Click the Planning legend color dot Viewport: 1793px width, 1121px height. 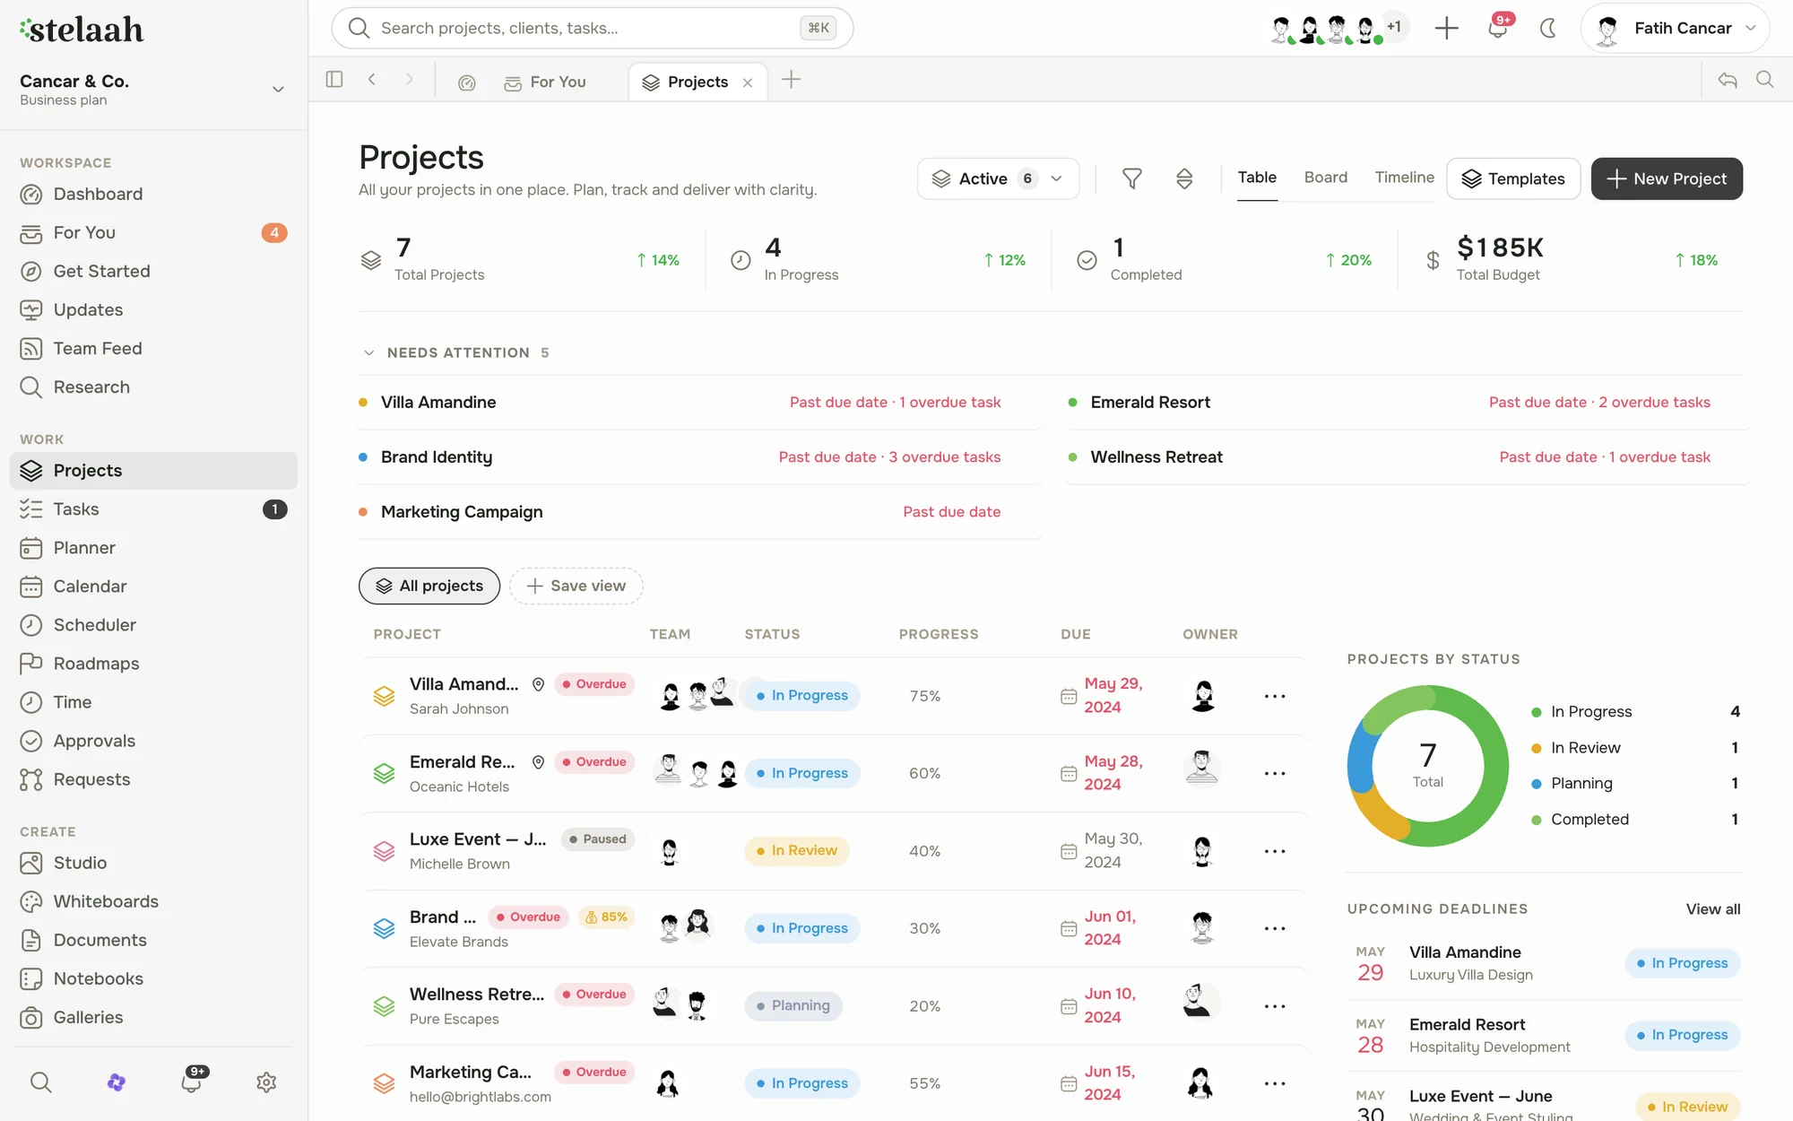(1536, 784)
